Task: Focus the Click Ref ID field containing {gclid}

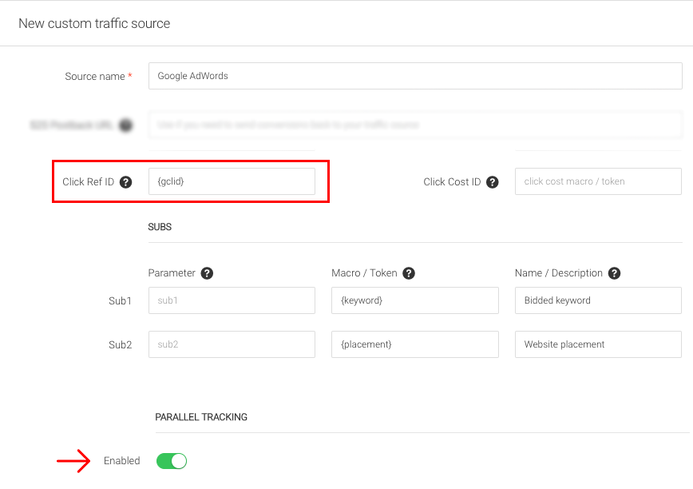Action: 232,181
